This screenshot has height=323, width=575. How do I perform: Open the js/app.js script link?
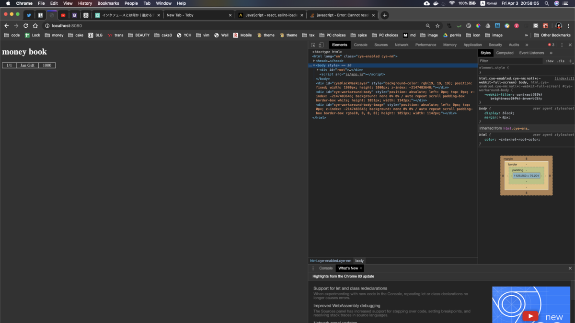[x=355, y=74]
